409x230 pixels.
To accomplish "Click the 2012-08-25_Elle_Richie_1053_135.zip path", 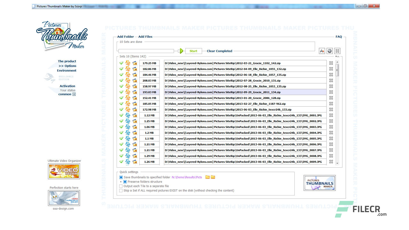I will click(x=245, y=86).
